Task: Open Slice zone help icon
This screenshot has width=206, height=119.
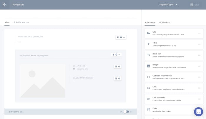Action: click(21, 112)
